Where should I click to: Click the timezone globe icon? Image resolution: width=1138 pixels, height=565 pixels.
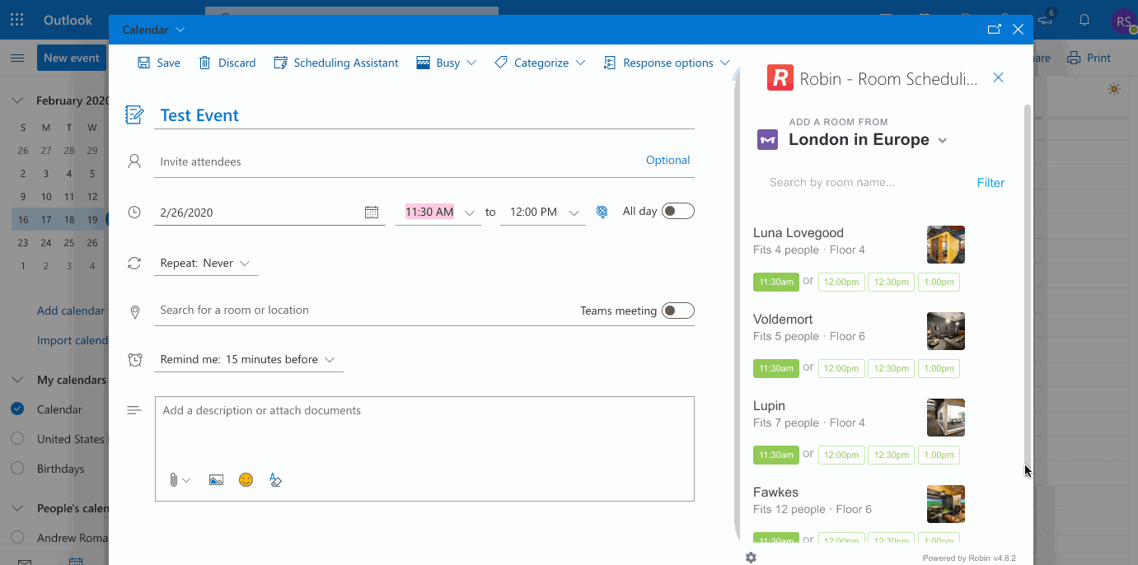[602, 212]
